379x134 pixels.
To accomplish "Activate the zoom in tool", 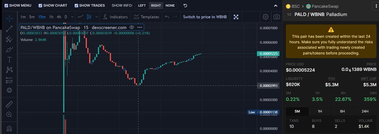I will 9,114.
